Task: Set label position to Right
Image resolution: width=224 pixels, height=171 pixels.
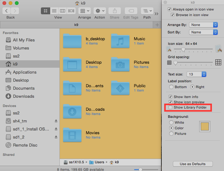Action: point(192,87)
